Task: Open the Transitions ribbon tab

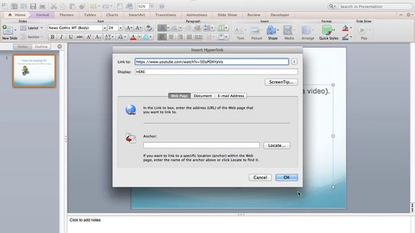Action: pyautogui.click(x=166, y=15)
